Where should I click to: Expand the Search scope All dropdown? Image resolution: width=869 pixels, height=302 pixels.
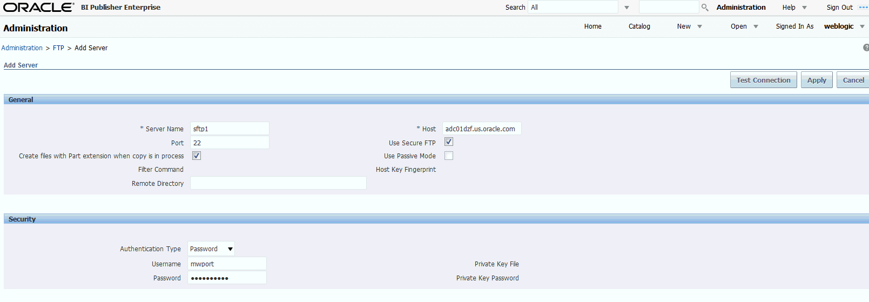tap(627, 8)
